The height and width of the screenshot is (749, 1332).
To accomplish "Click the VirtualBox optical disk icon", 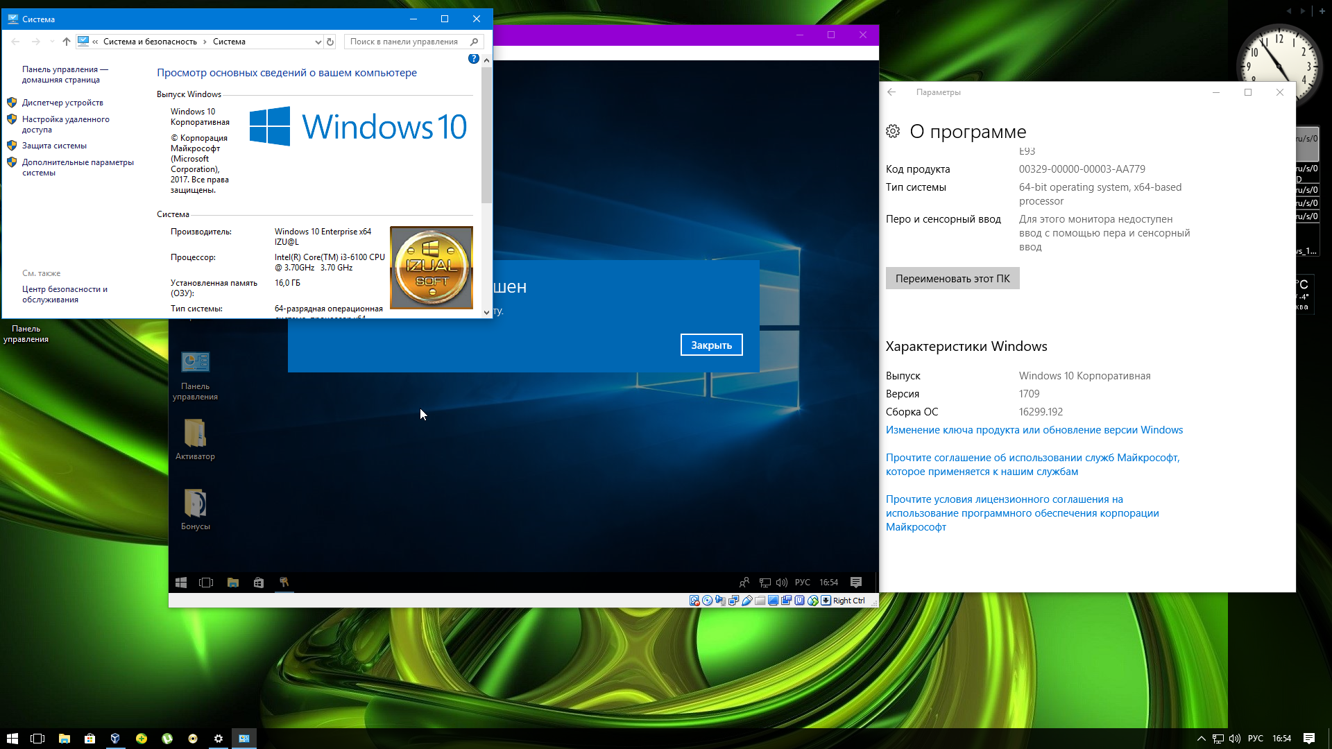I will (707, 601).
